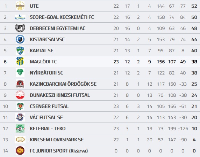200x157 pixels.
Task: Click the UTE team crest
Action: coord(20,6)
